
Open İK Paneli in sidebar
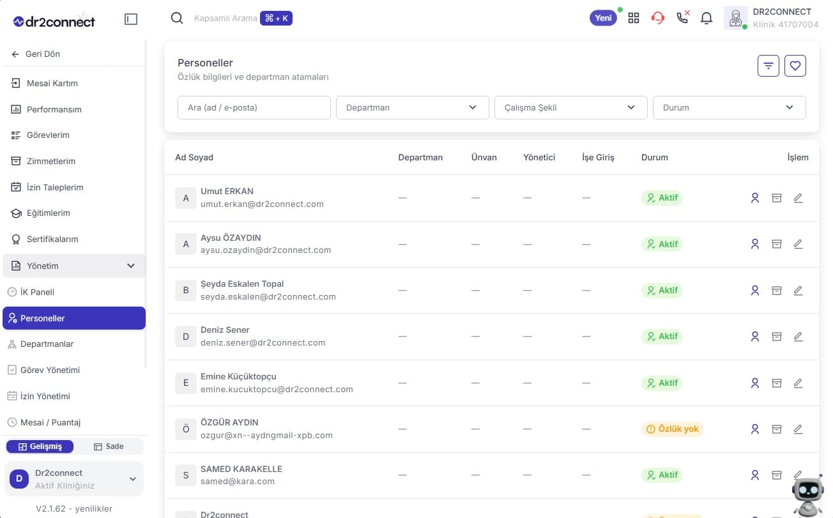(x=74, y=292)
